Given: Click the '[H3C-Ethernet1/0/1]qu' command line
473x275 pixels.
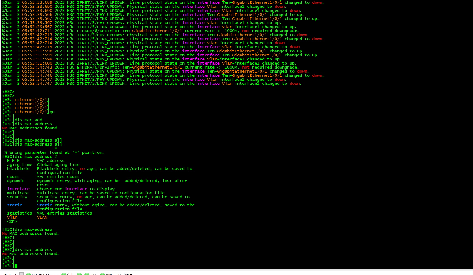Looking at the screenshot, I should 28,112.
